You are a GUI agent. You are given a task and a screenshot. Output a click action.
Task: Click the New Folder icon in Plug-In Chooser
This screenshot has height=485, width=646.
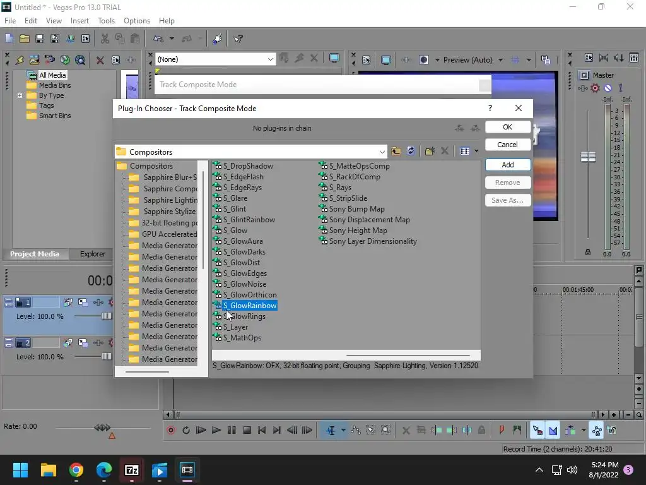tap(430, 152)
